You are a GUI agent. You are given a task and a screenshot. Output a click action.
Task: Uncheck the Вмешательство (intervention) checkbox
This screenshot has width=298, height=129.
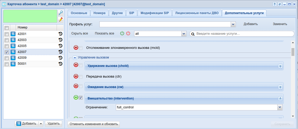click(81, 98)
